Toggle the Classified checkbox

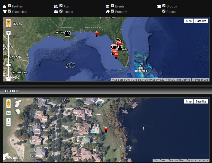(10, 11)
